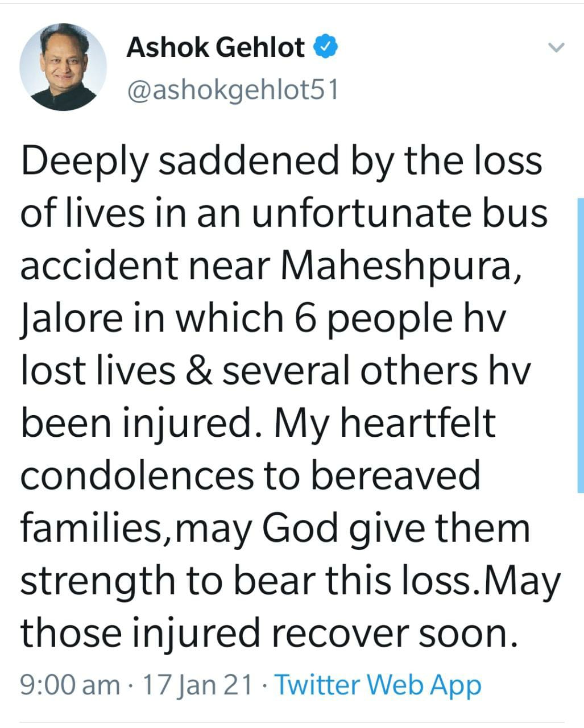Click the blue verified badge
The width and height of the screenshot is (584, 728).
coord(326,47)
